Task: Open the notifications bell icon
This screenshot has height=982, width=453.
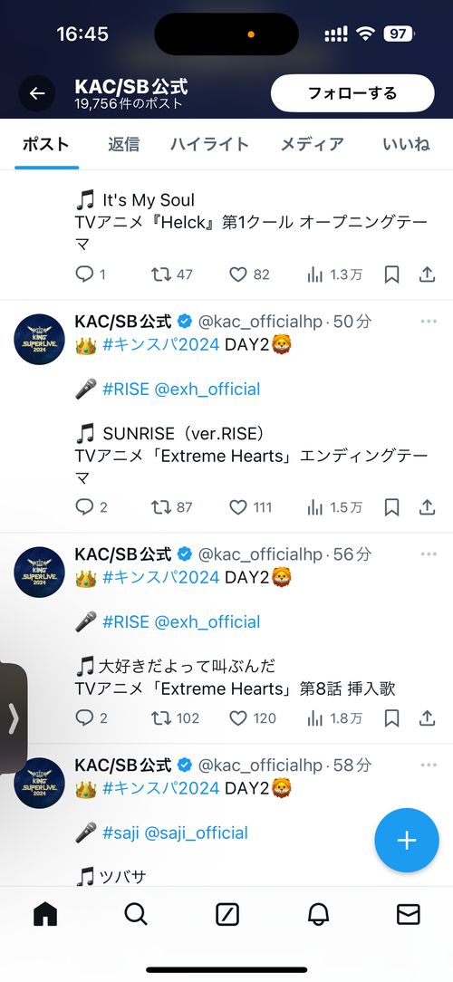Action: click(318, 915)
